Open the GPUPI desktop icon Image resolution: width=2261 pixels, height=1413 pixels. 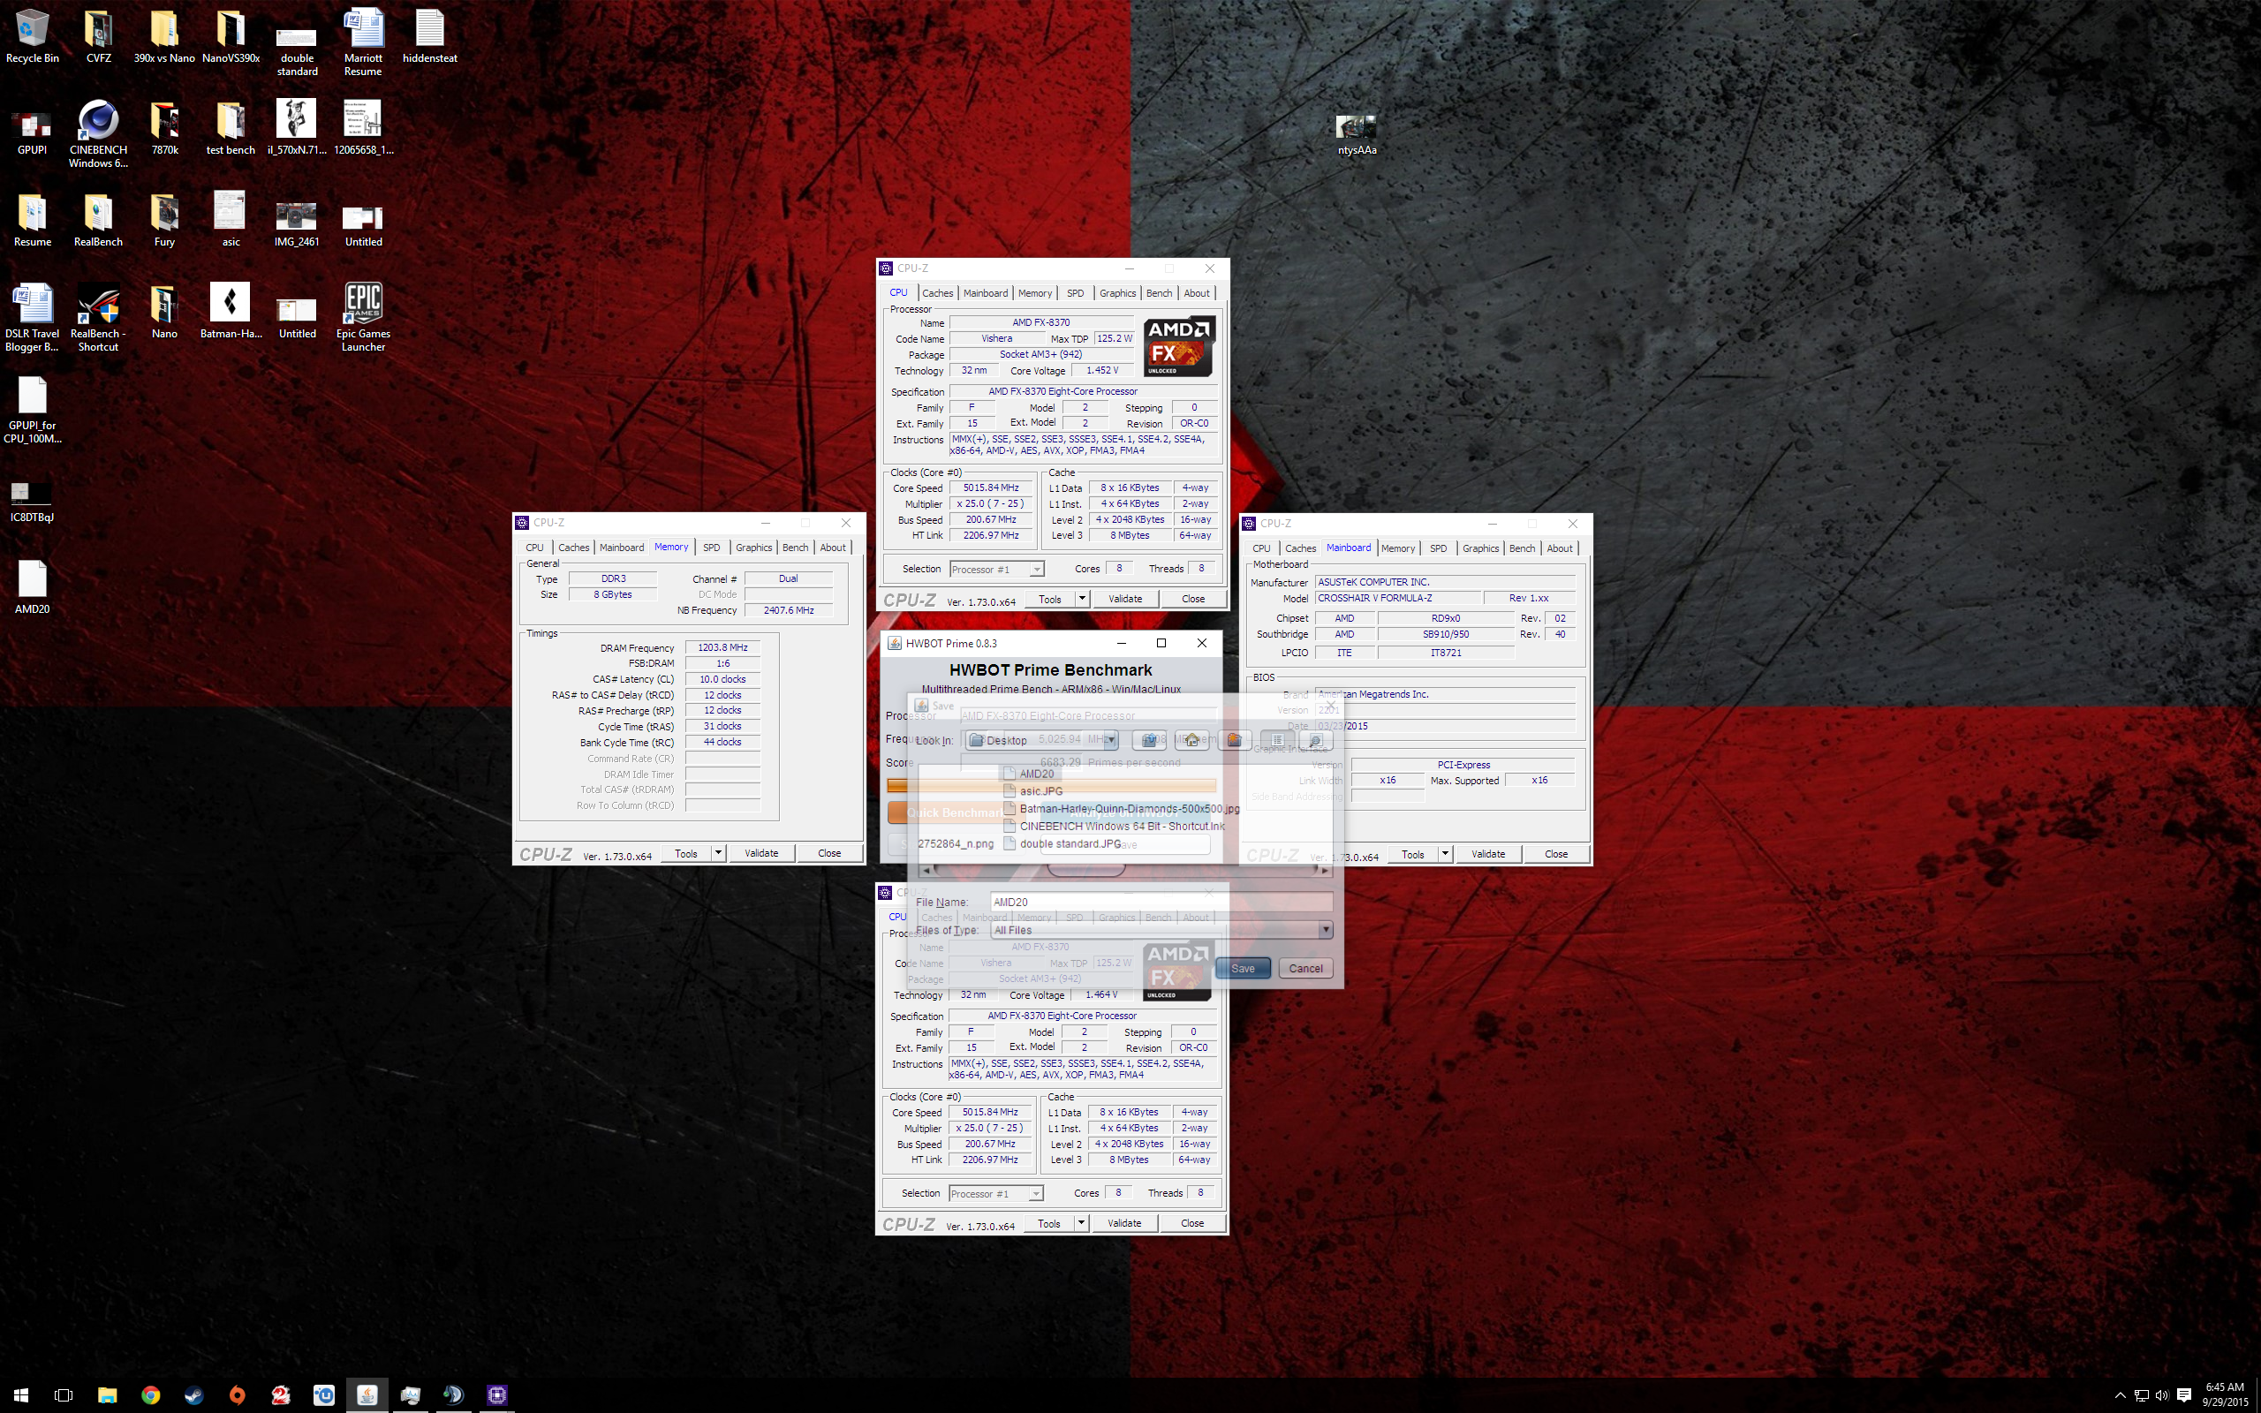33,131
